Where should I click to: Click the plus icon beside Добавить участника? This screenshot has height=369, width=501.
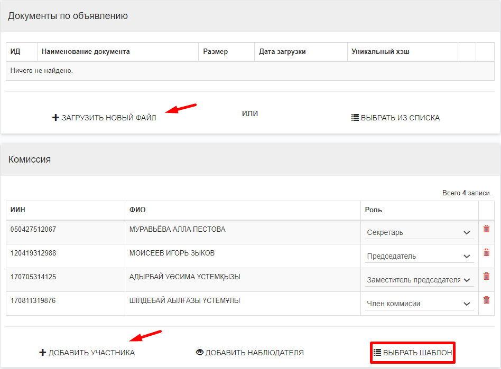point(43,353)
